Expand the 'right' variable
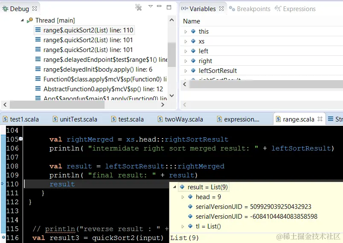This screenshot has width=343, height=243. (x=186, y=61)
